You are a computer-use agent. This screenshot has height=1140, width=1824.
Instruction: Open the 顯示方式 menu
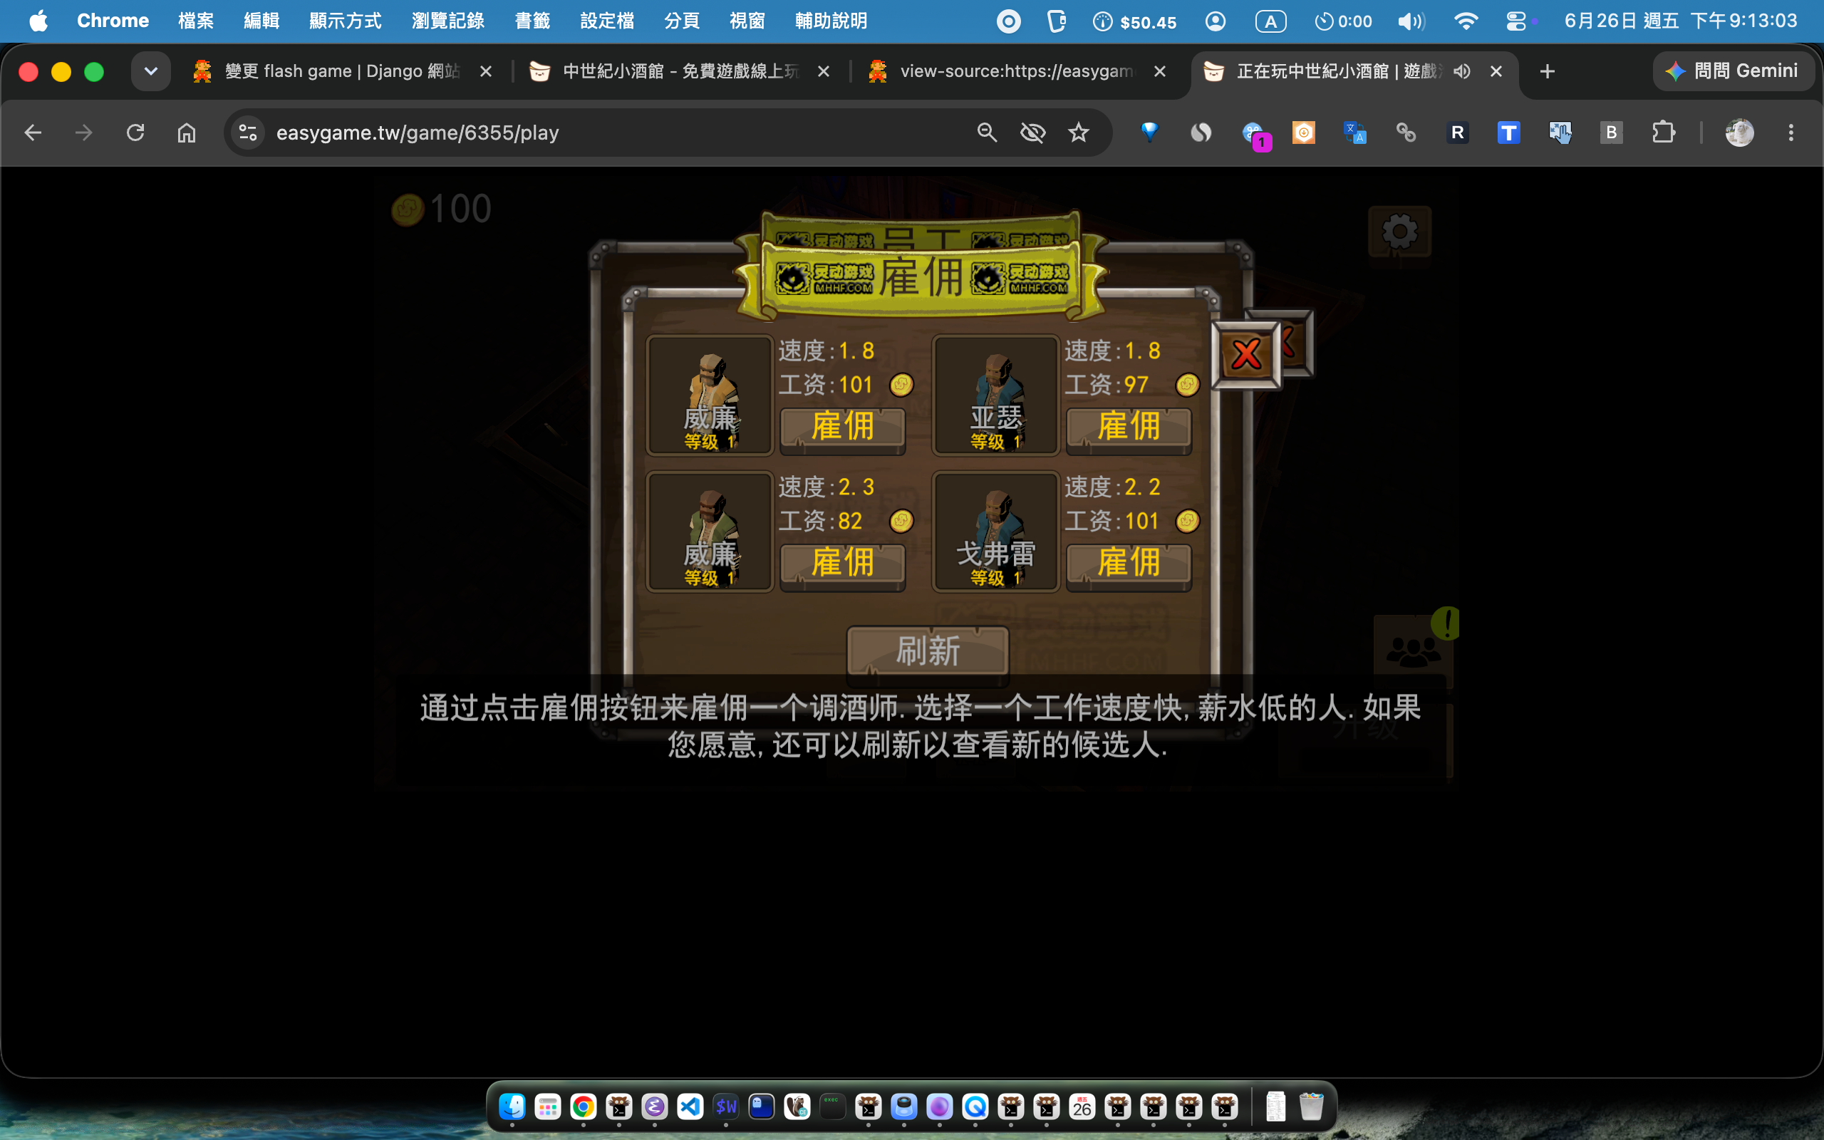tap(345, 21)
